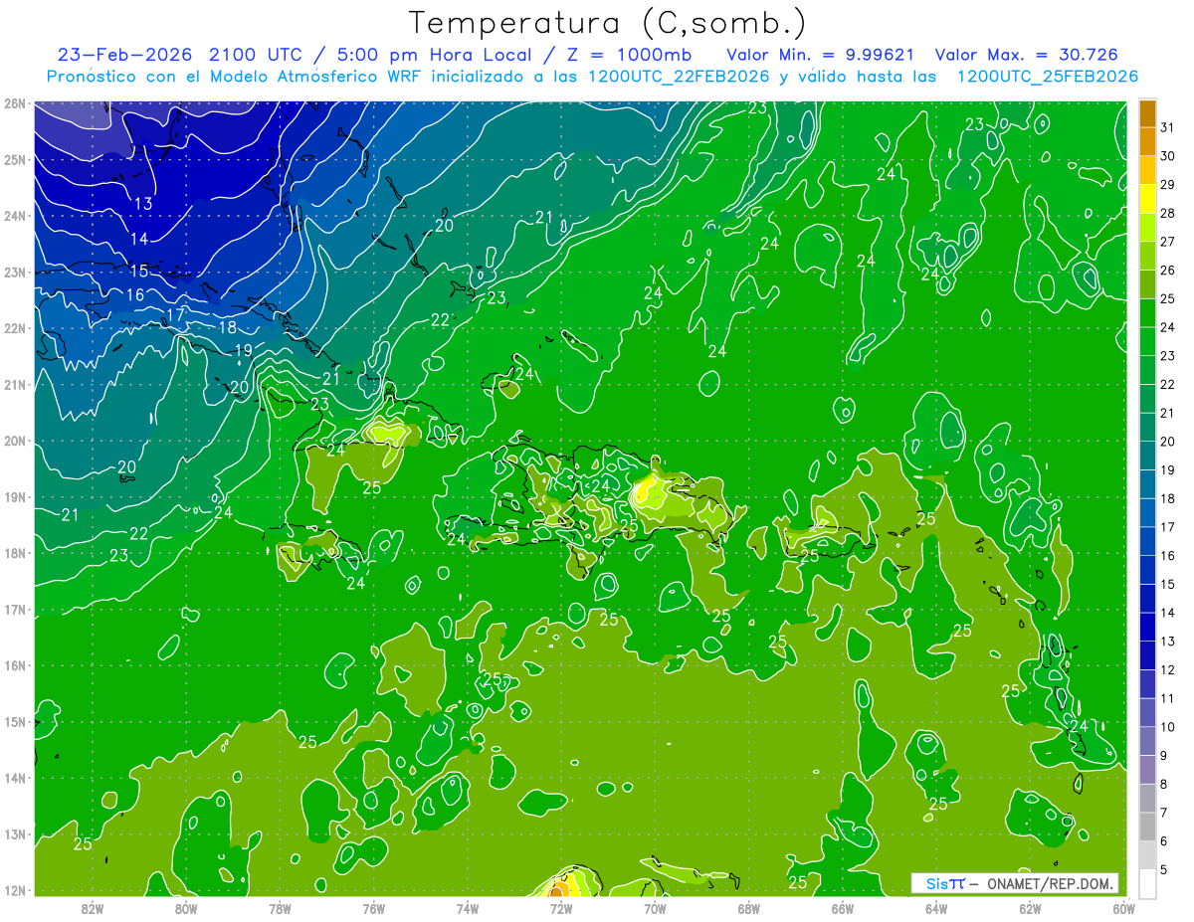Screen dimensions: 1194x922
Task: Click the '17N' latitude axis label
Action: 14,609
